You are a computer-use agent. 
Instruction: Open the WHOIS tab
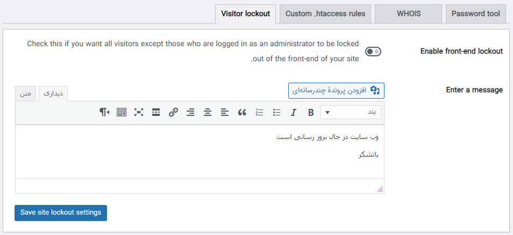coord(408,14)
